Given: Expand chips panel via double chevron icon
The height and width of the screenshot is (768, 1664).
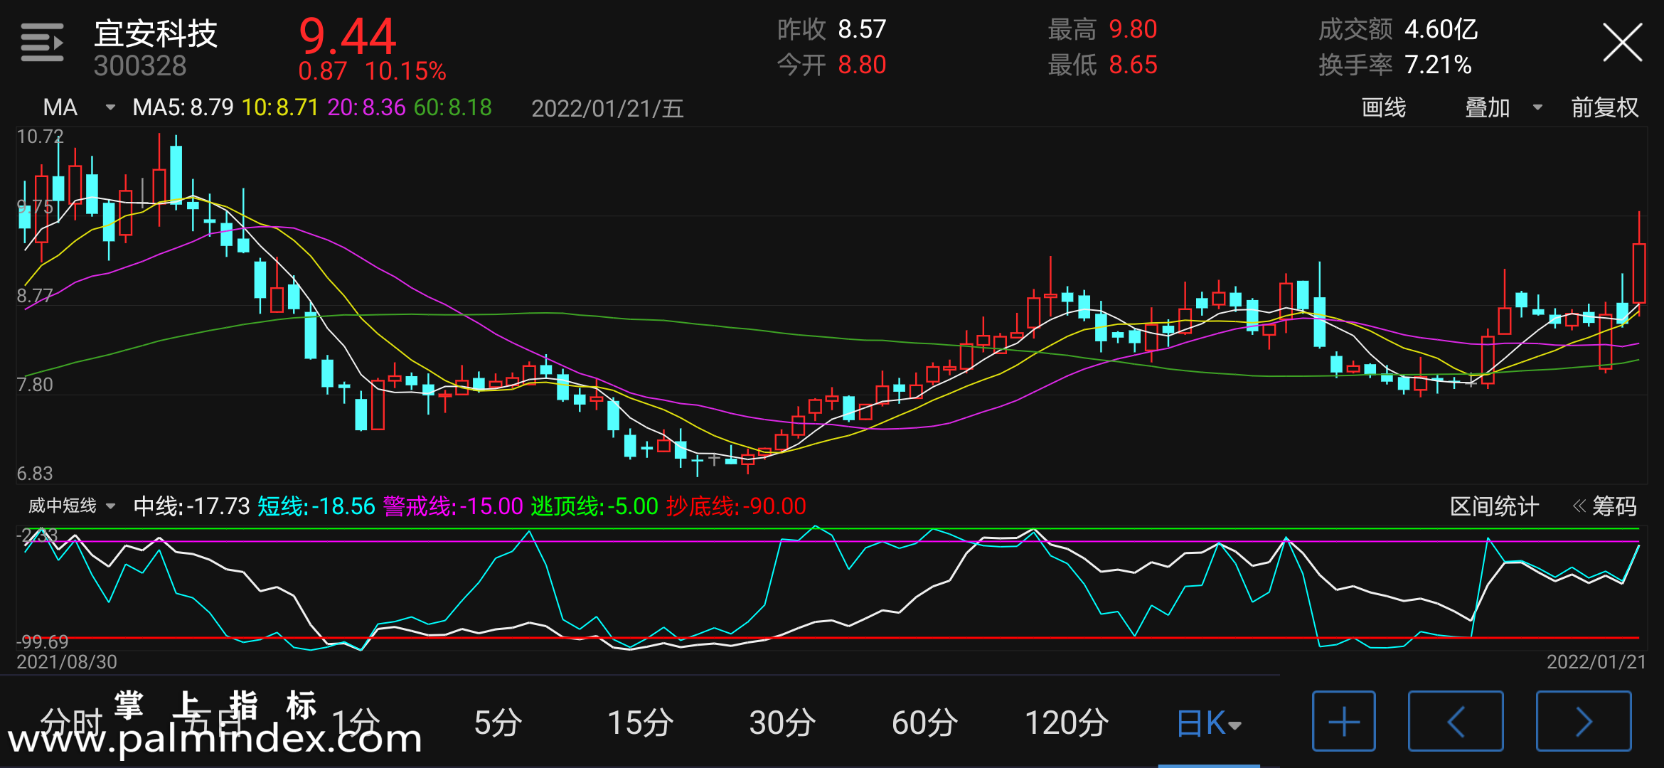Looking at the screenshot, I should coord(1579,506).
